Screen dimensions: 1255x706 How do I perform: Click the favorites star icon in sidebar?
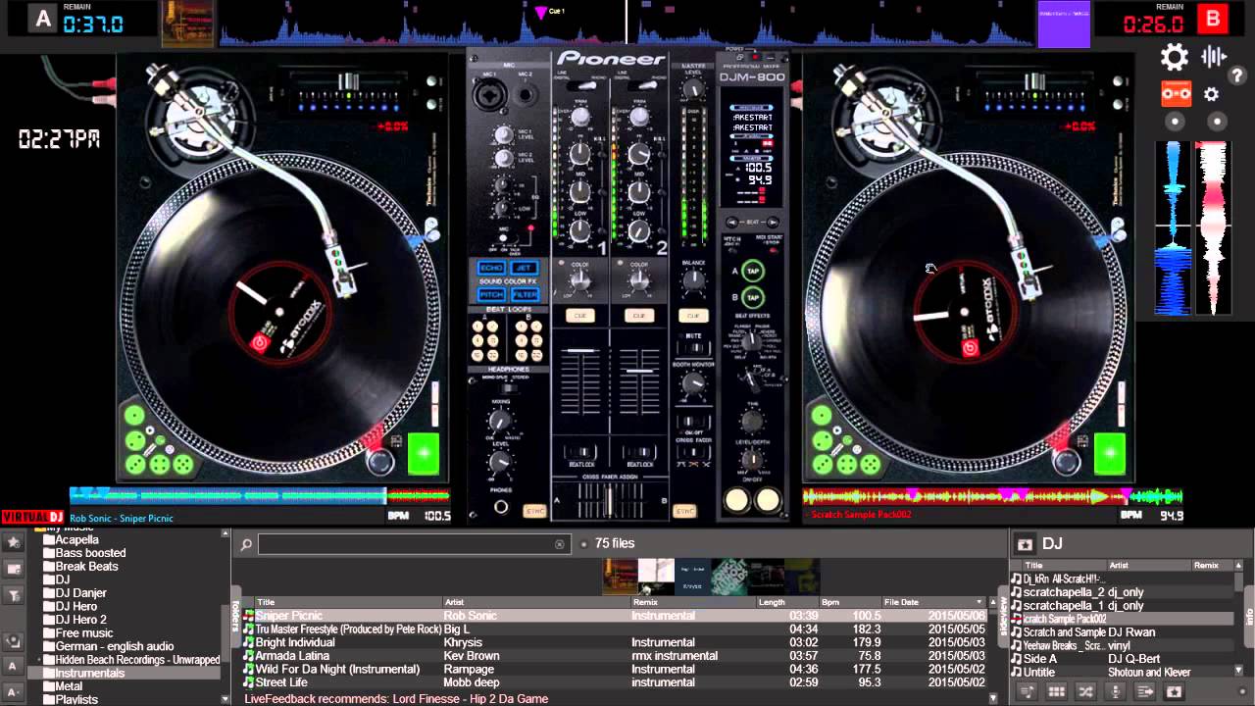(14, 542)
